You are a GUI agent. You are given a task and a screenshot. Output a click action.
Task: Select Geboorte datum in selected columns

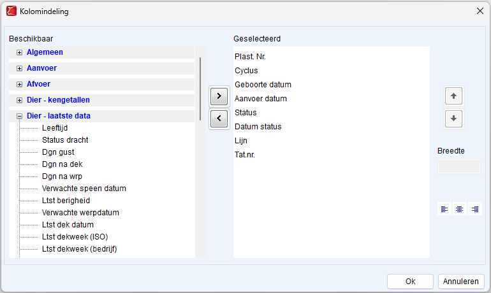263,85
